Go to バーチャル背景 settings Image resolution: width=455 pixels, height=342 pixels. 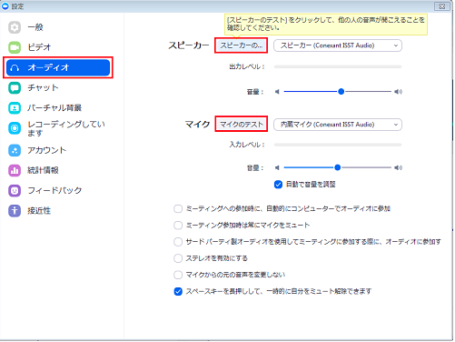point(57,108)
